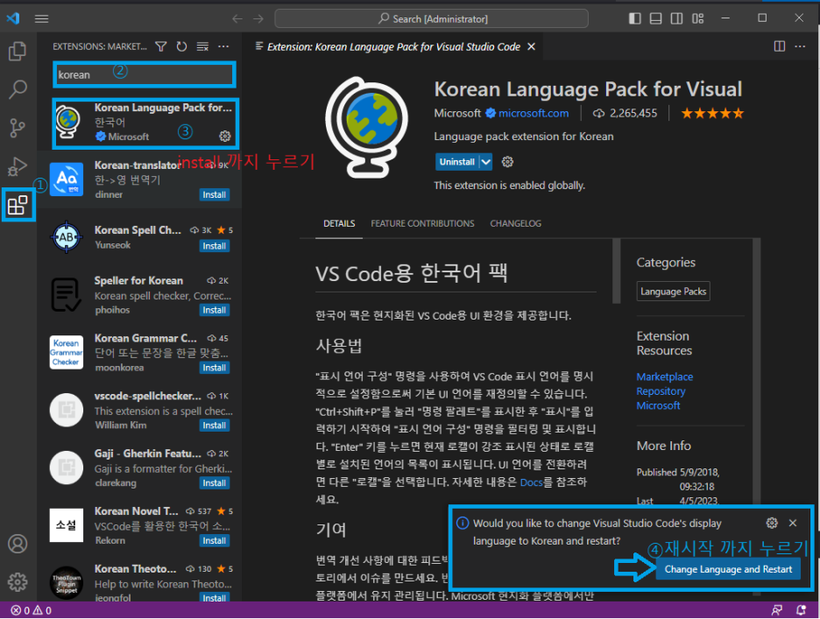Open the Source Control view

coord(18,128)
